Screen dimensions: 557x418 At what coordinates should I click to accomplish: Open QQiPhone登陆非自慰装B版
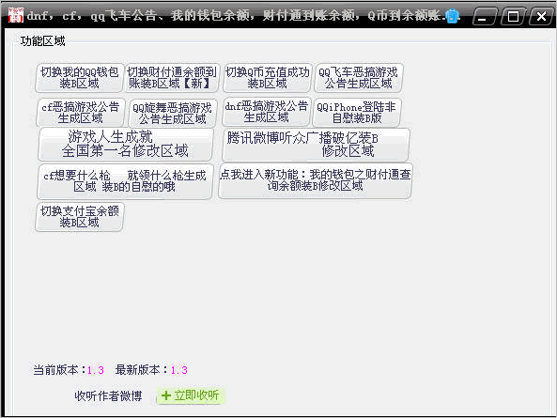357,112
